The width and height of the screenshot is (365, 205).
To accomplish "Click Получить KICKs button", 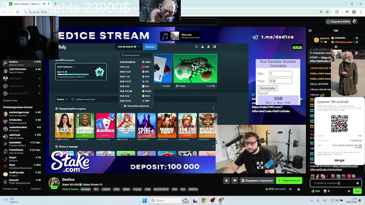I will (338, 22).
